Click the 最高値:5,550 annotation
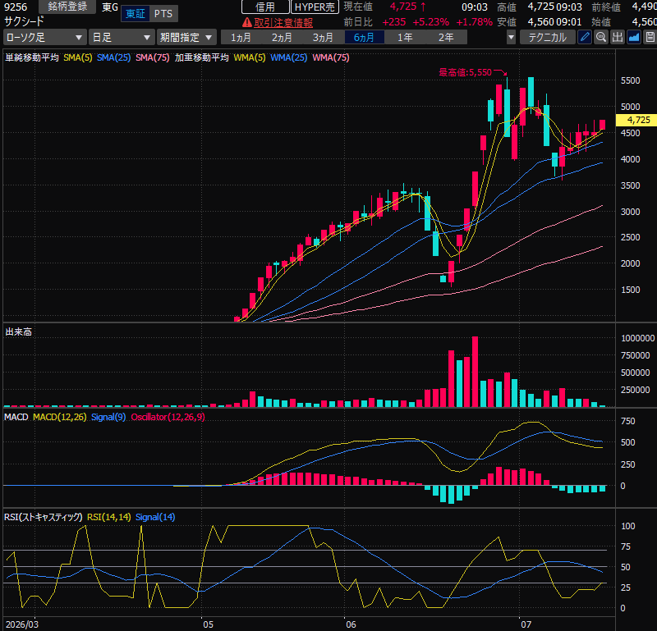This screenshot has height=631, width=657. 466,72
